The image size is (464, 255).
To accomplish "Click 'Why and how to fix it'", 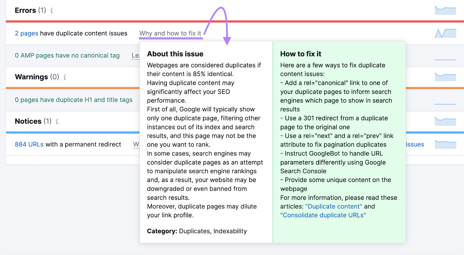I will [170, 33].
